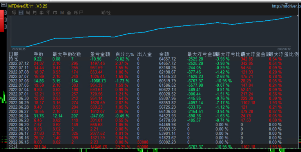Click the blue equity curve chart

coord(151,32)
